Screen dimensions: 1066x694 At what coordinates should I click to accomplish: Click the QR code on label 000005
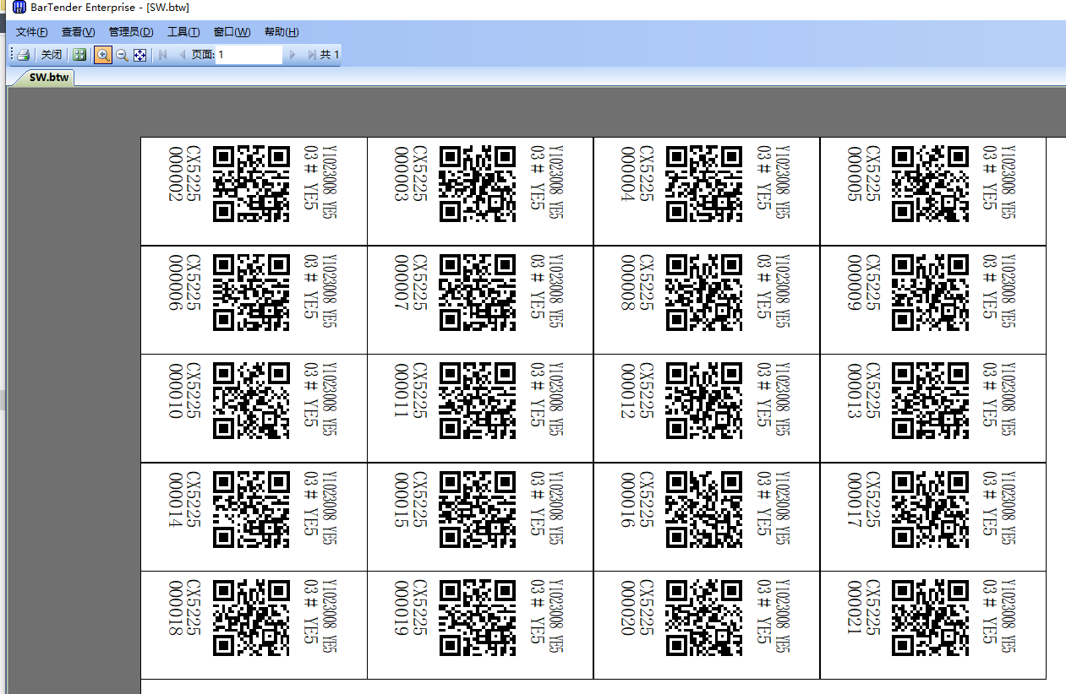coord(931,184)
